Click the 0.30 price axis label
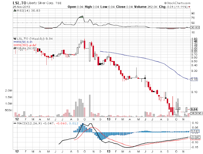 pos(194,71)
